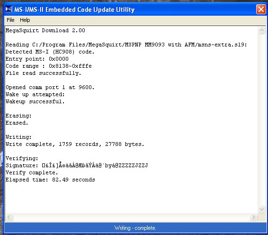Close the Embedded Code Update Utility window
The image size is (268, 235).
[x=261, y=9]
